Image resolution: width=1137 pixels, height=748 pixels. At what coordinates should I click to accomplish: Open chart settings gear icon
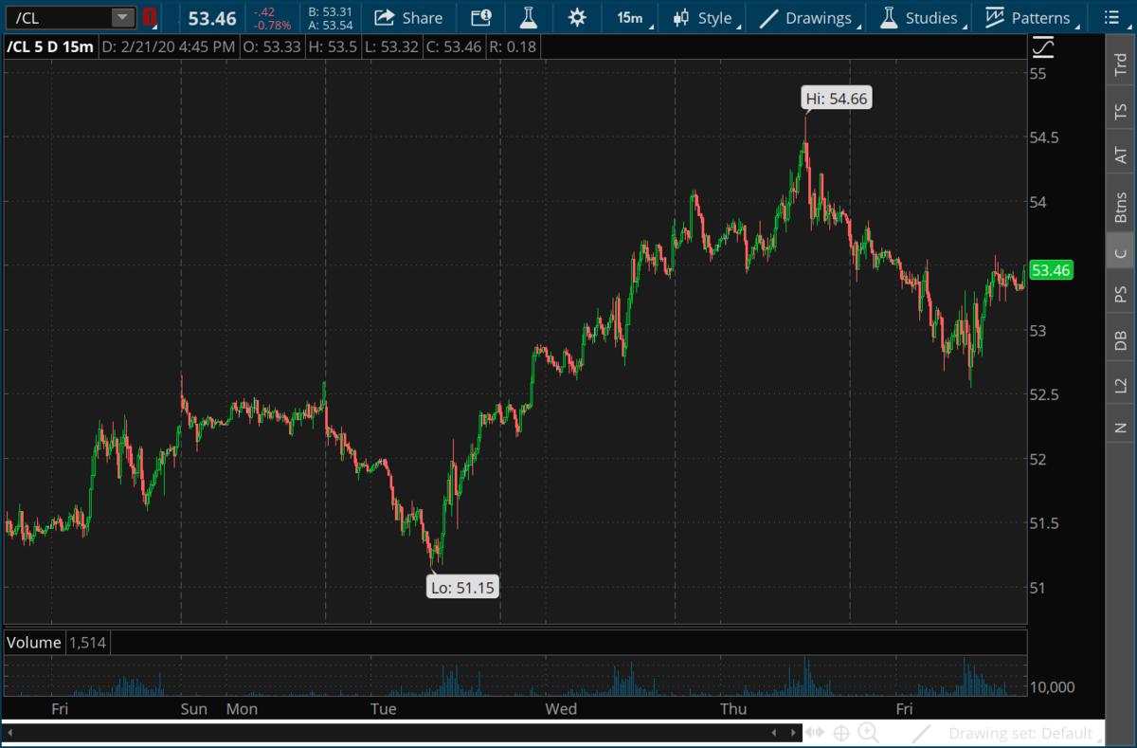(577, 17)
